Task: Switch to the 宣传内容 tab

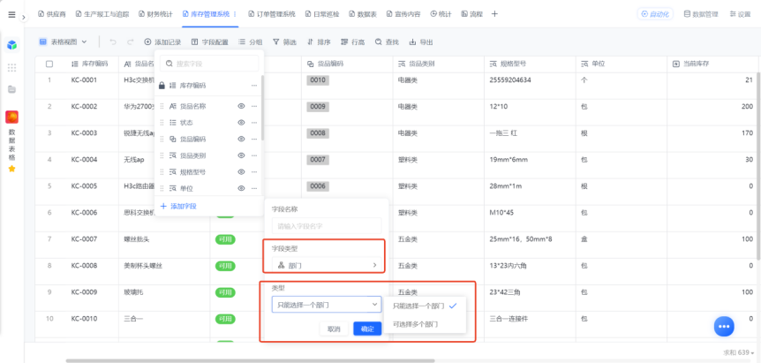Action: (x=403, y=14)
